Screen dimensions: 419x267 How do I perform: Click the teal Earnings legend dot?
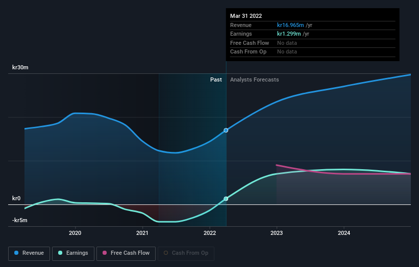tap(60, 253)
